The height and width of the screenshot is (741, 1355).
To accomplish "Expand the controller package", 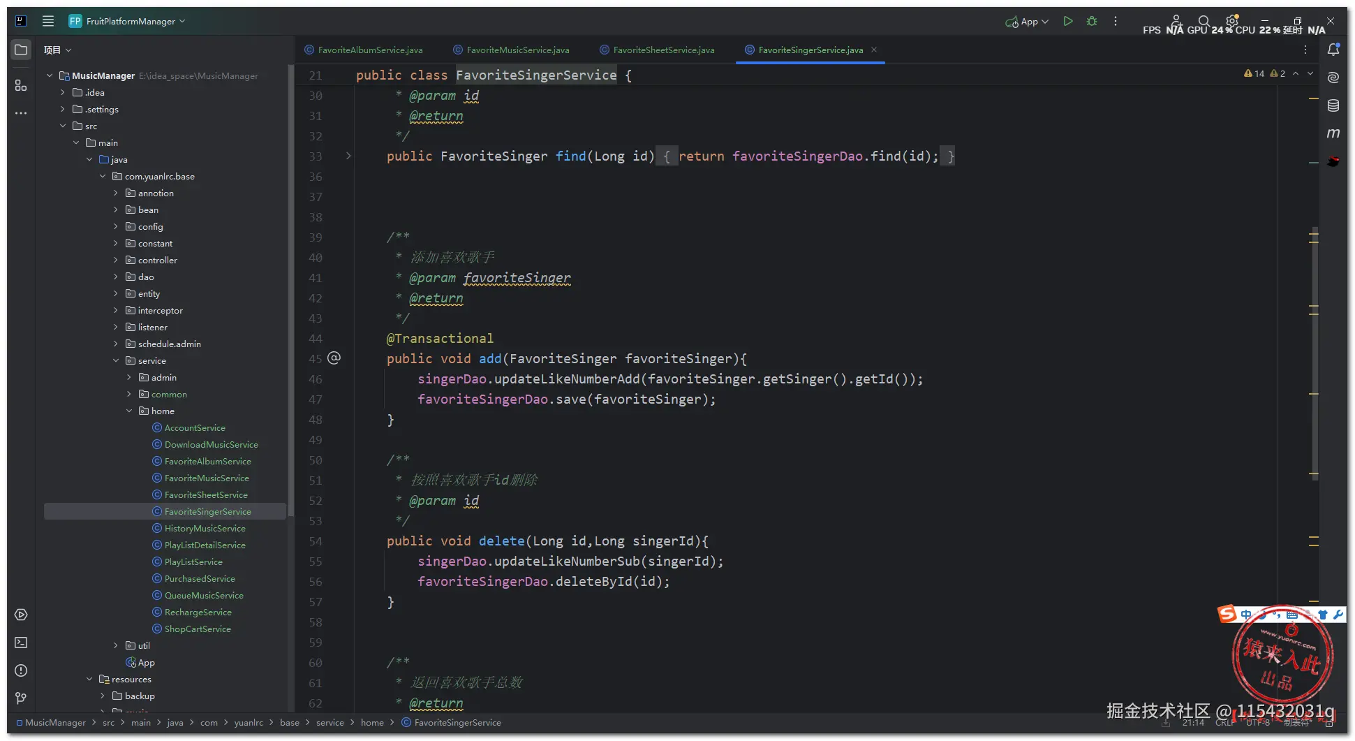I will [x=116, y=260].
